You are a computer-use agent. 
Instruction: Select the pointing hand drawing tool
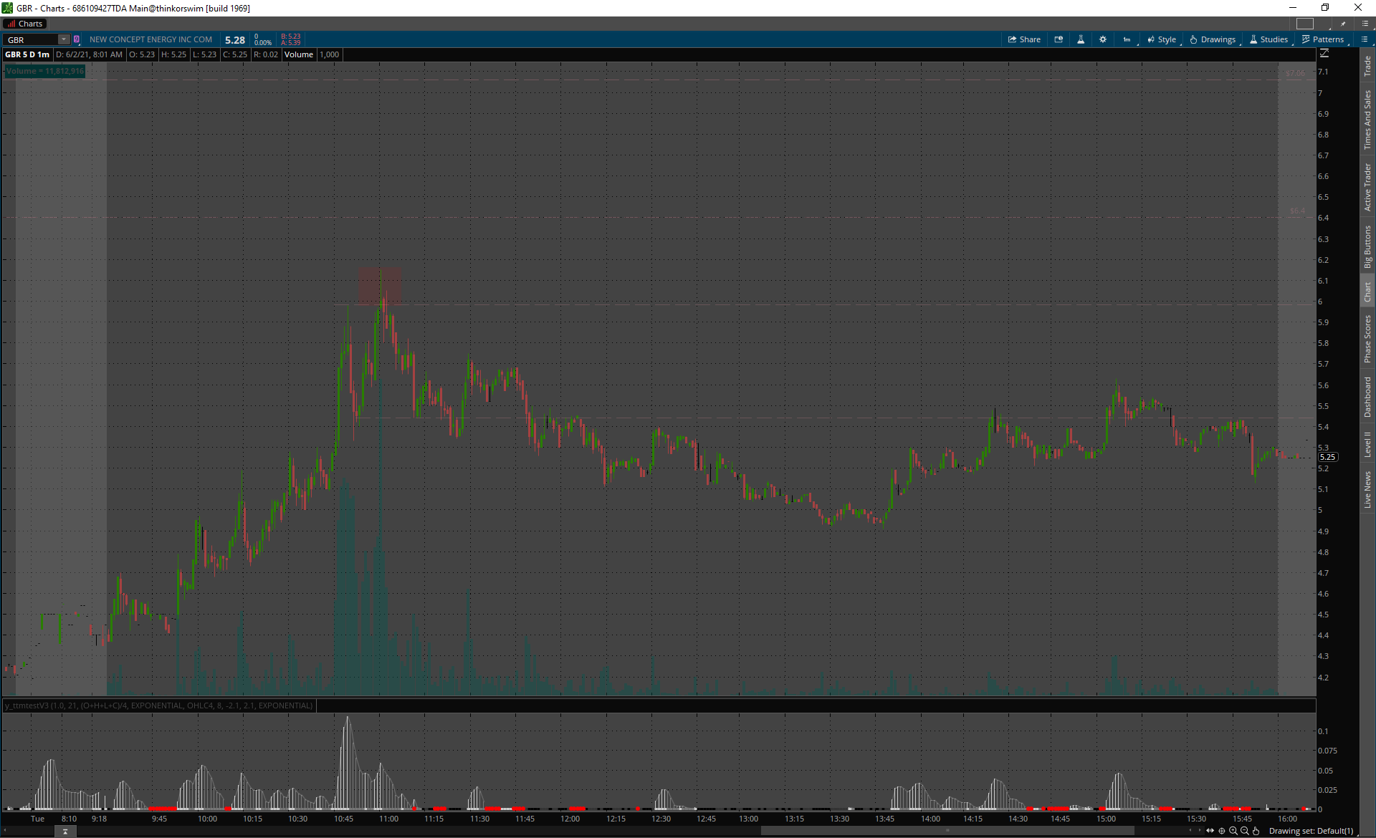1256,831
